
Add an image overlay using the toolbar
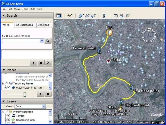pos(93,16)
